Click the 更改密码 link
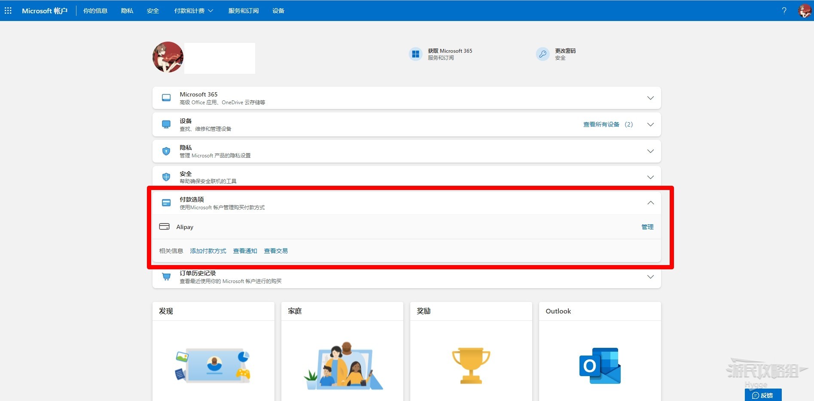The height and width of the screenshot is (401, 814). (x=565, y=51)
